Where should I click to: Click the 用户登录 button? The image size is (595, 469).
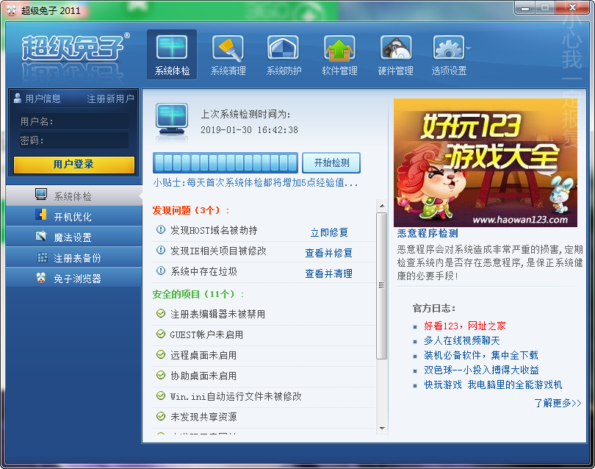pyautogui.click(x=74, y=165)
